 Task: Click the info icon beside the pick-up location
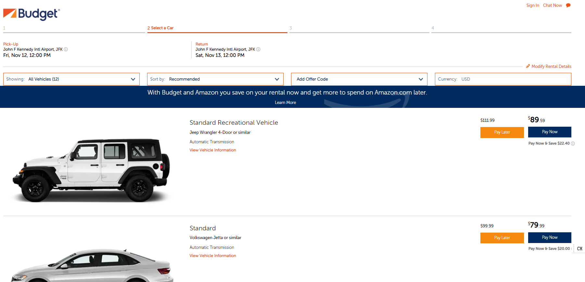point(66,49)
